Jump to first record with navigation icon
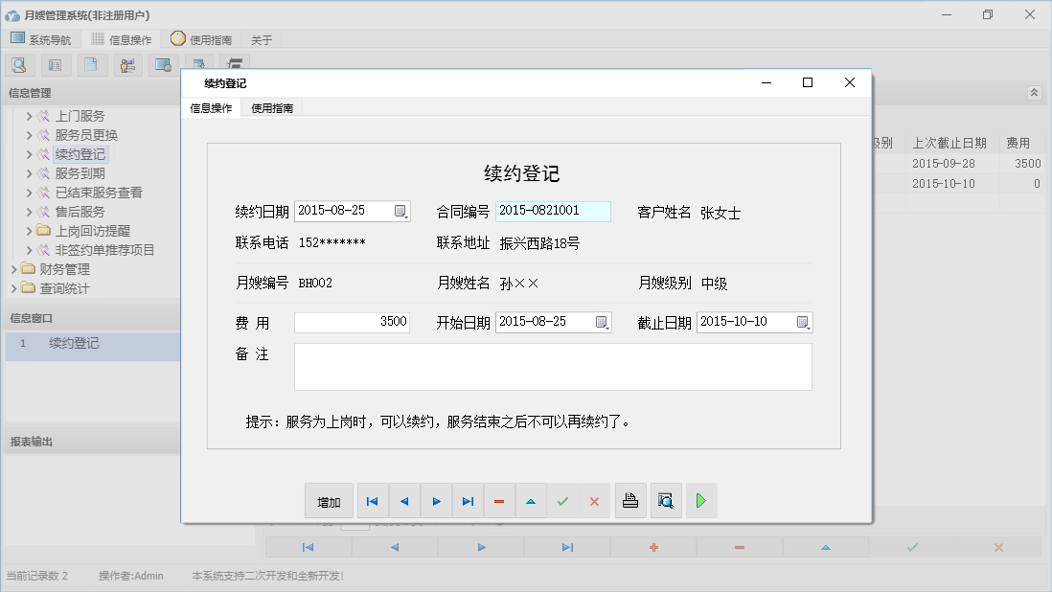1052x592 pixels. tap(373, 500)
